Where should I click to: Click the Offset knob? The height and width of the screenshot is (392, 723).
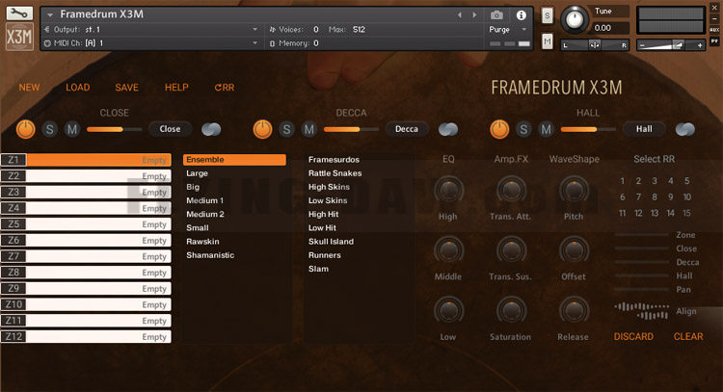(x=574, y=250)
